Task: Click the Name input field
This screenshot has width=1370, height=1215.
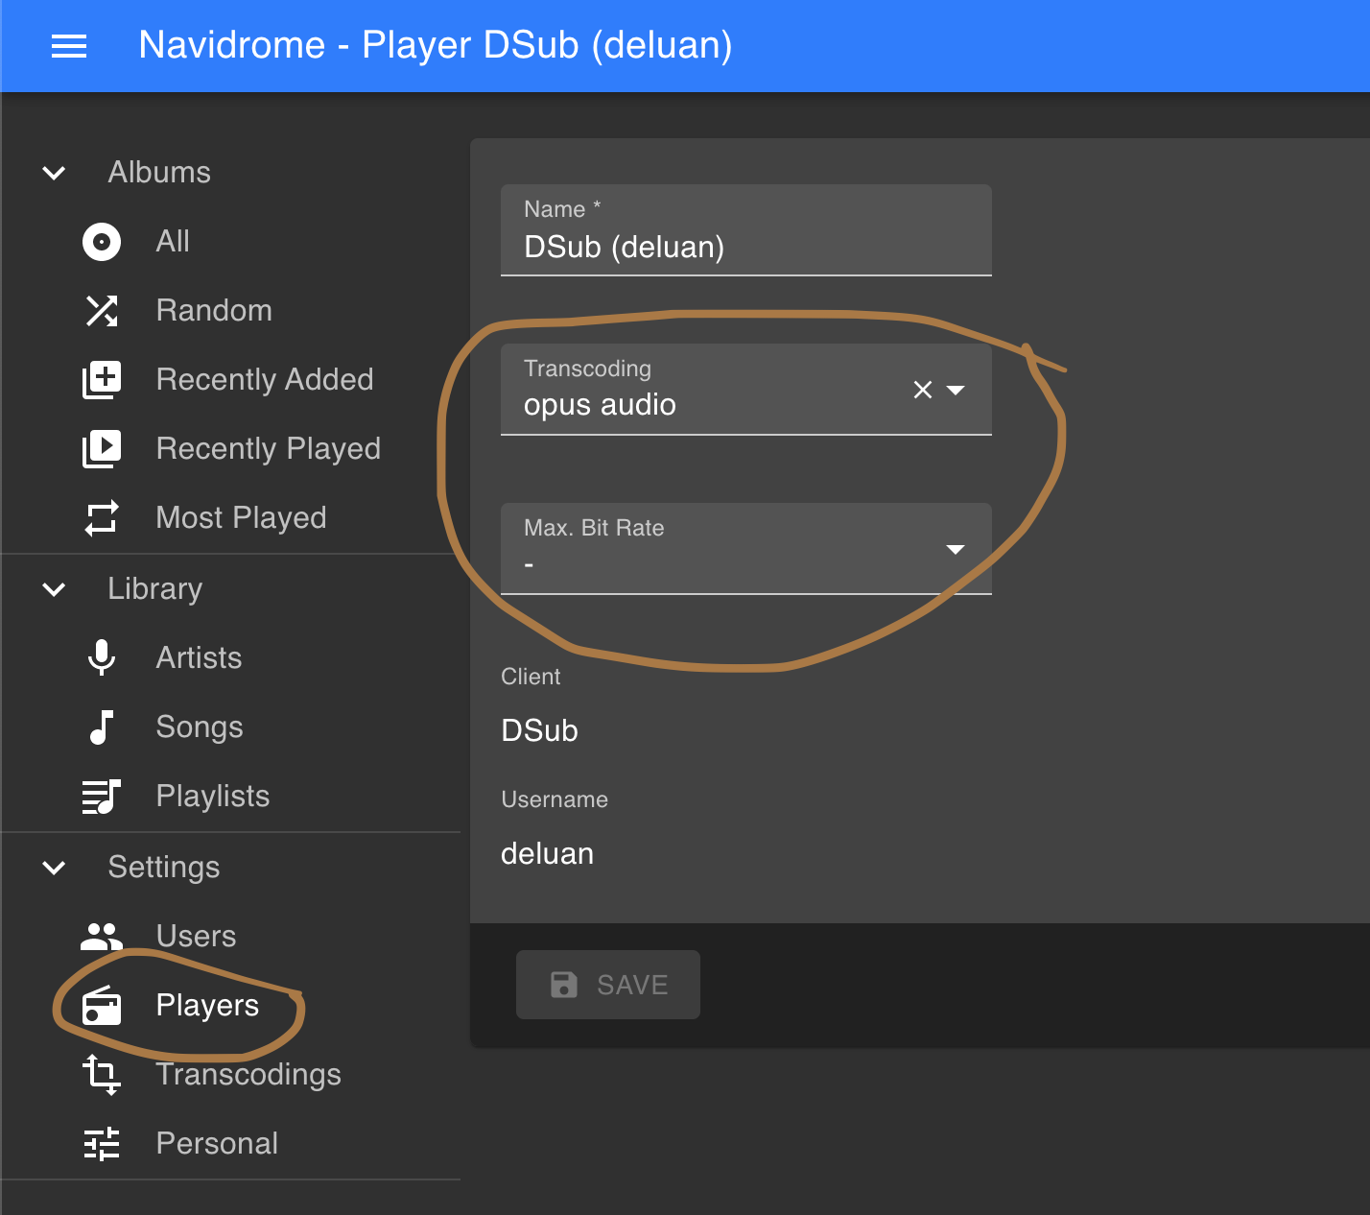Action: (x=746, y=247)
